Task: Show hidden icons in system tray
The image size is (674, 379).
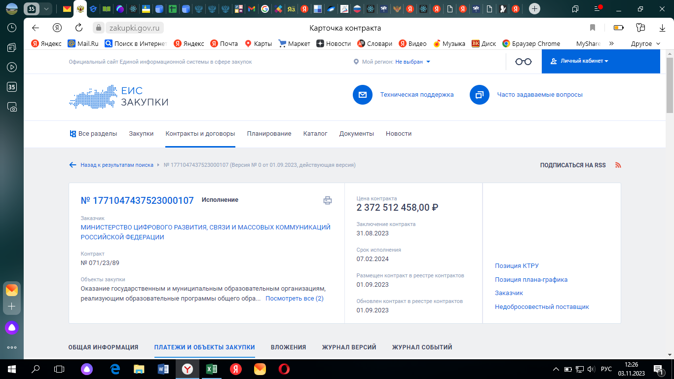Action: click(556, 369)
